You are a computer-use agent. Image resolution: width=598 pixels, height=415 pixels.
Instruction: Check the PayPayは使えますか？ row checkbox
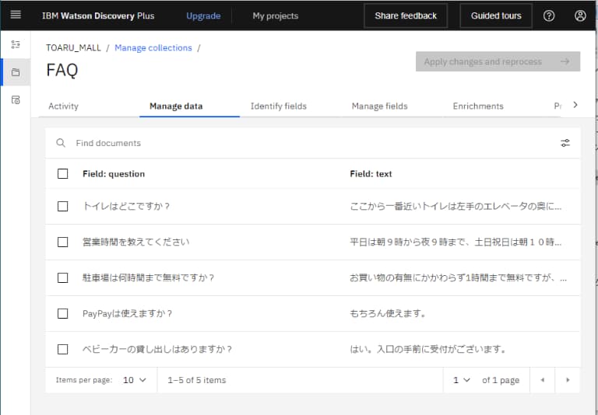click(63, 314)
